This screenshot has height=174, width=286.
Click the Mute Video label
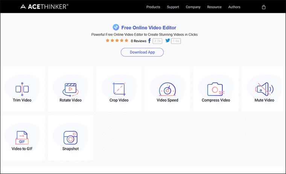(264, 100)
